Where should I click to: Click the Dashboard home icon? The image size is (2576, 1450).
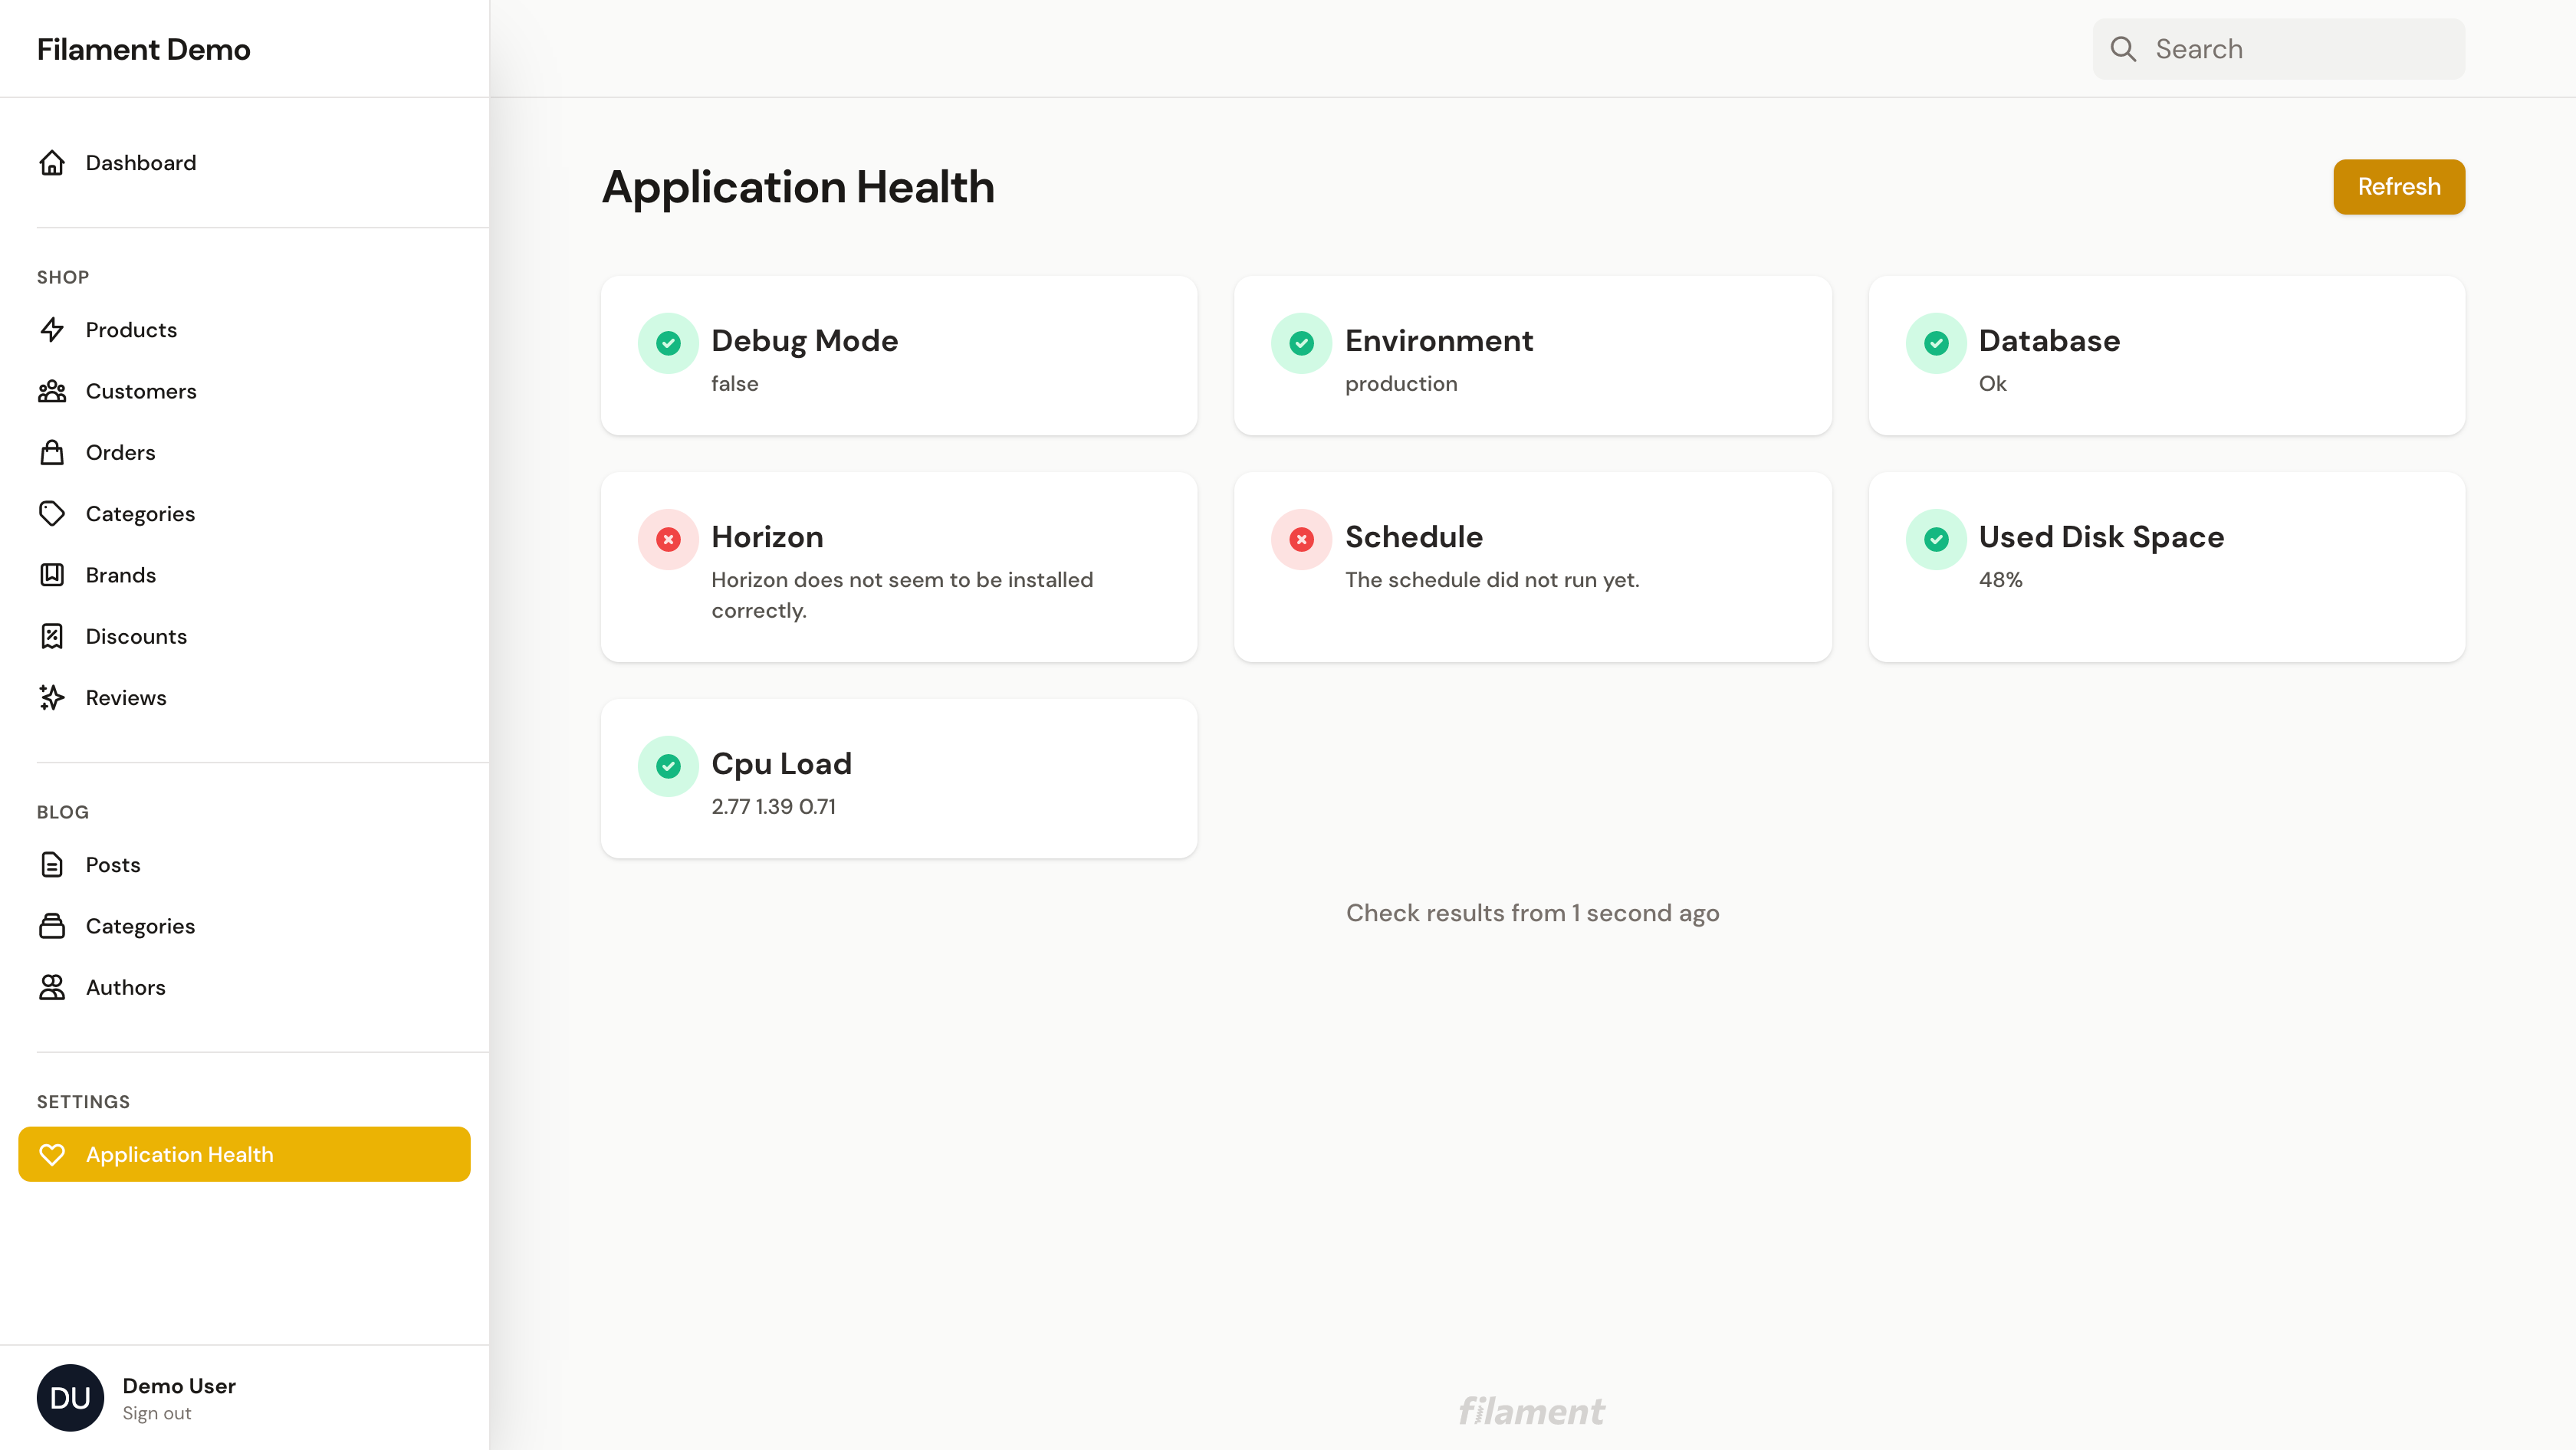(x=54, y=162)
